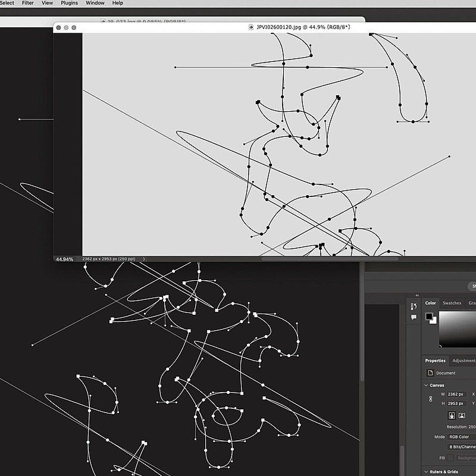Click the foreground color swatch
The width and height of the screenshot is (476, 476).
pos(429,317)
